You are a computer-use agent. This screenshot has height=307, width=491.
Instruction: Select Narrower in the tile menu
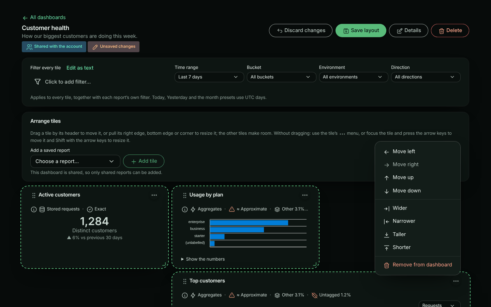pyautogui.click(x=418, y=221)
